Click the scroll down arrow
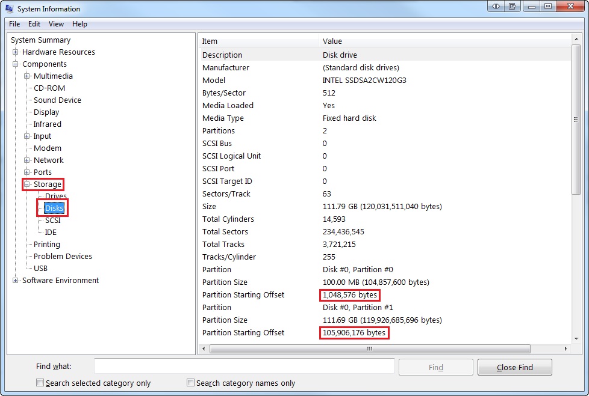The image size is (589, 396). [576, 339]
